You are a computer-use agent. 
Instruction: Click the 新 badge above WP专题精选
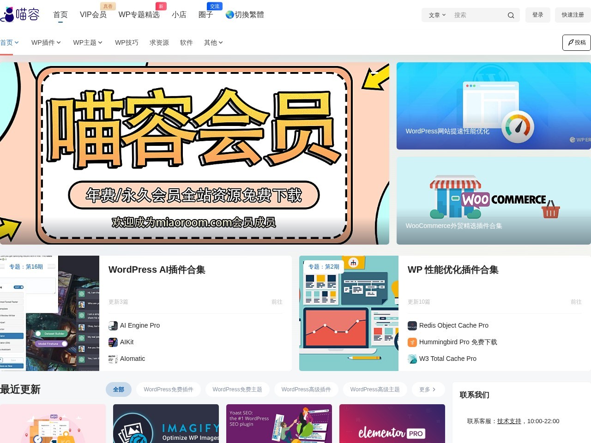(161, 6)
